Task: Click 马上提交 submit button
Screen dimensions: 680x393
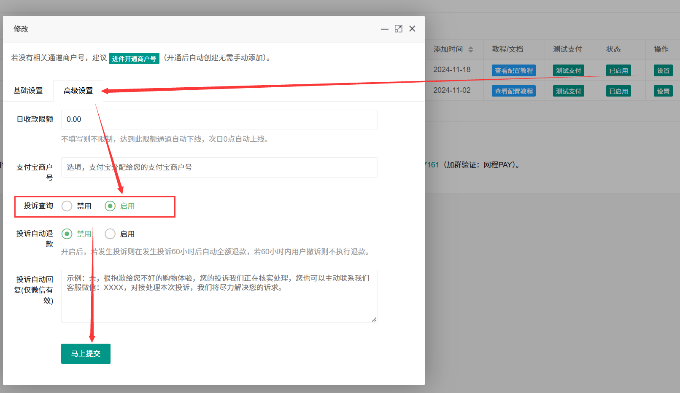Action: point(86,354)
